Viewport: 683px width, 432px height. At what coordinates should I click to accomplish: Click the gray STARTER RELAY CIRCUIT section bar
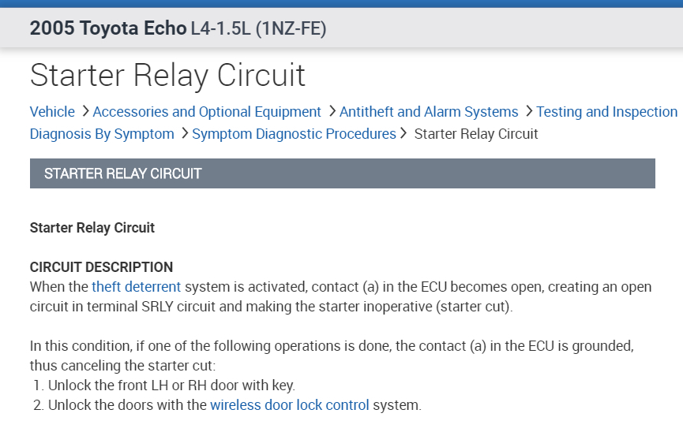click(342, 173)
